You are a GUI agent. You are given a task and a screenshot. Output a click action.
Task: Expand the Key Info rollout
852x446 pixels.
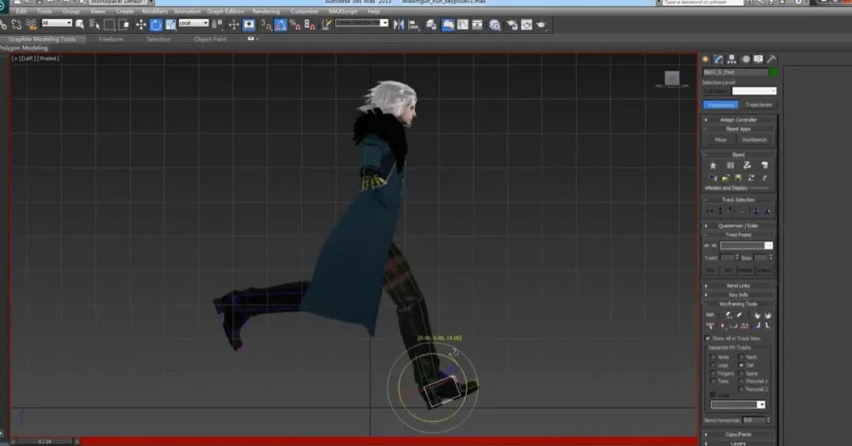pos(739,294)
